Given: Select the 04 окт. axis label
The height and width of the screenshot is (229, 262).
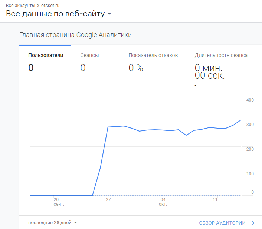Looking at the screenshot, I should pyautogui.click(x=163, y=202).
